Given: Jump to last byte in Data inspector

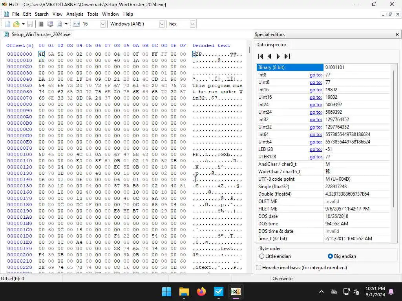Looking at the screenshot, I should click(x=287, y=56).
